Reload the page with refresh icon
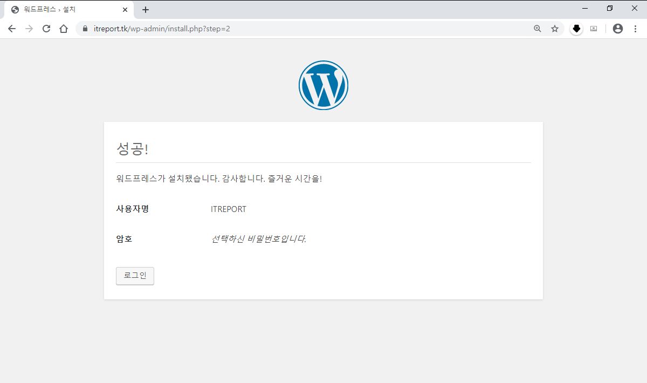The width and height of the screenshot is (647, 383). [46, 29]
